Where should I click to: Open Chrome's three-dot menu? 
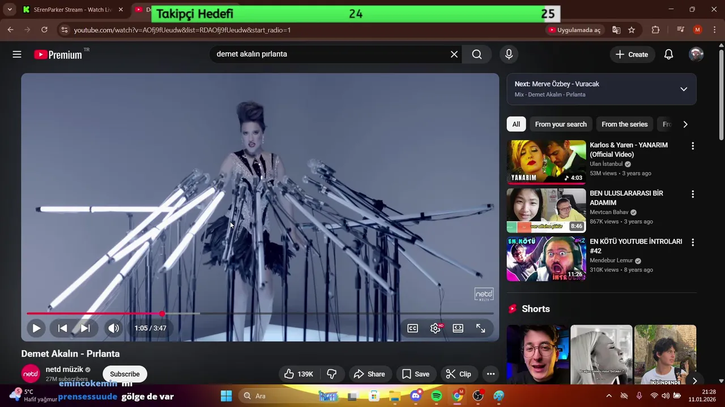pos(714,30)
